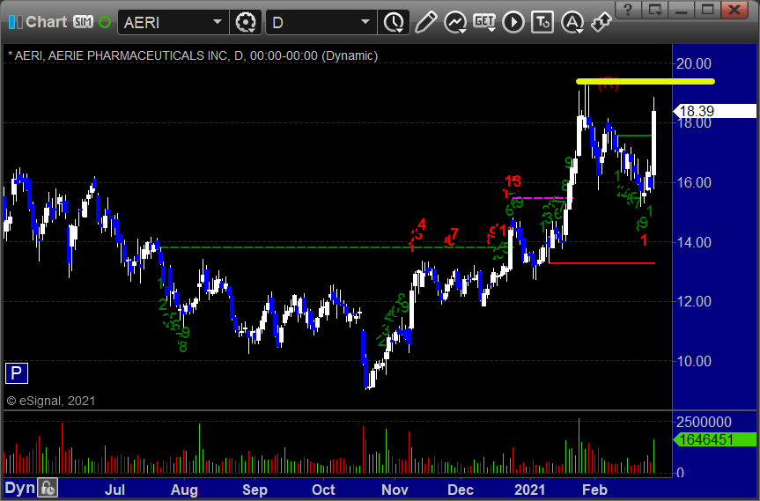Click the 2500000 volume axis label
The width and height of the screenshot is (760, 501).
(704, 422)
